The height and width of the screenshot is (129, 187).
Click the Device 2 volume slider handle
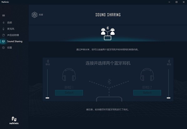169,98
